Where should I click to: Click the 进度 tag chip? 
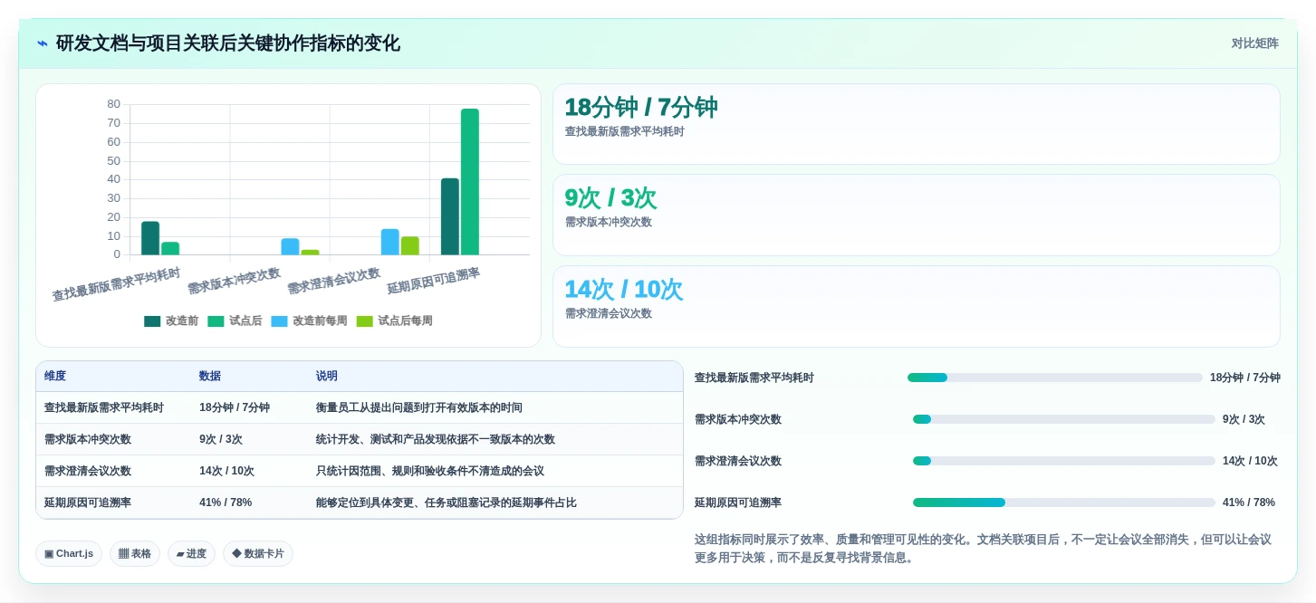pos(191,554)
